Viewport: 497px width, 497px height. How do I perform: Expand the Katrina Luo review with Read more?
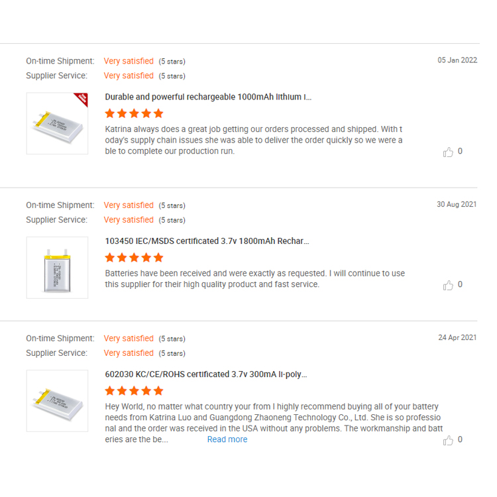[227, 439]
